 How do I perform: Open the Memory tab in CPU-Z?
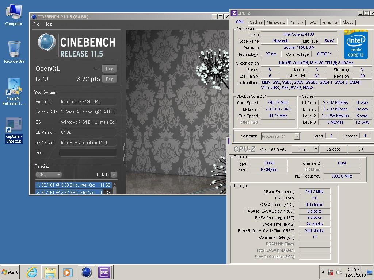click(296, 22)
